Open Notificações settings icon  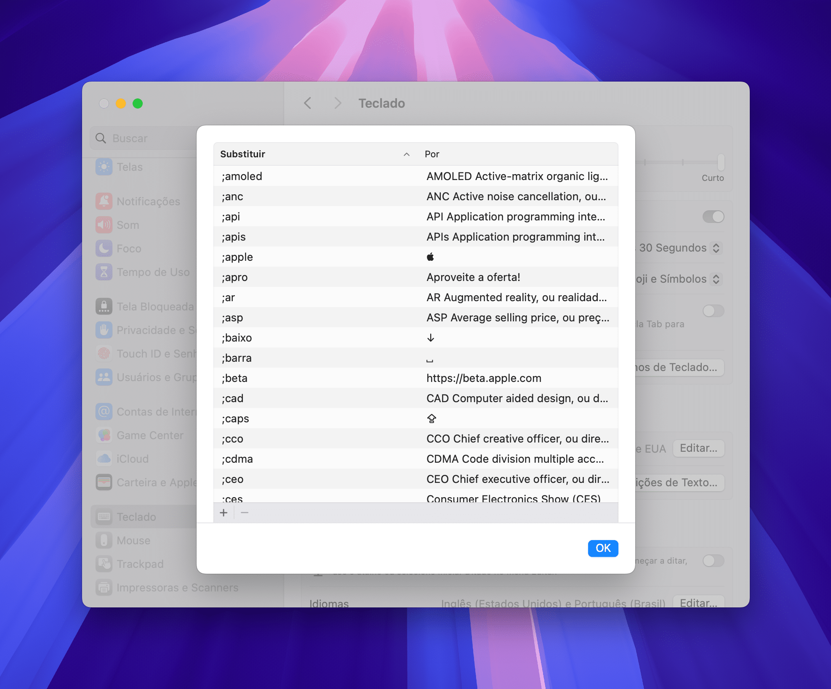pyautogui.click(x=104, y=201)
